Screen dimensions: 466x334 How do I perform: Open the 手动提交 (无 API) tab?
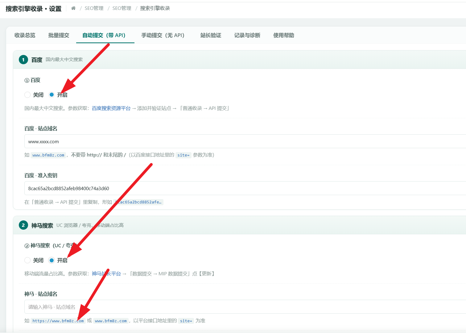click(x=163, y=35)
